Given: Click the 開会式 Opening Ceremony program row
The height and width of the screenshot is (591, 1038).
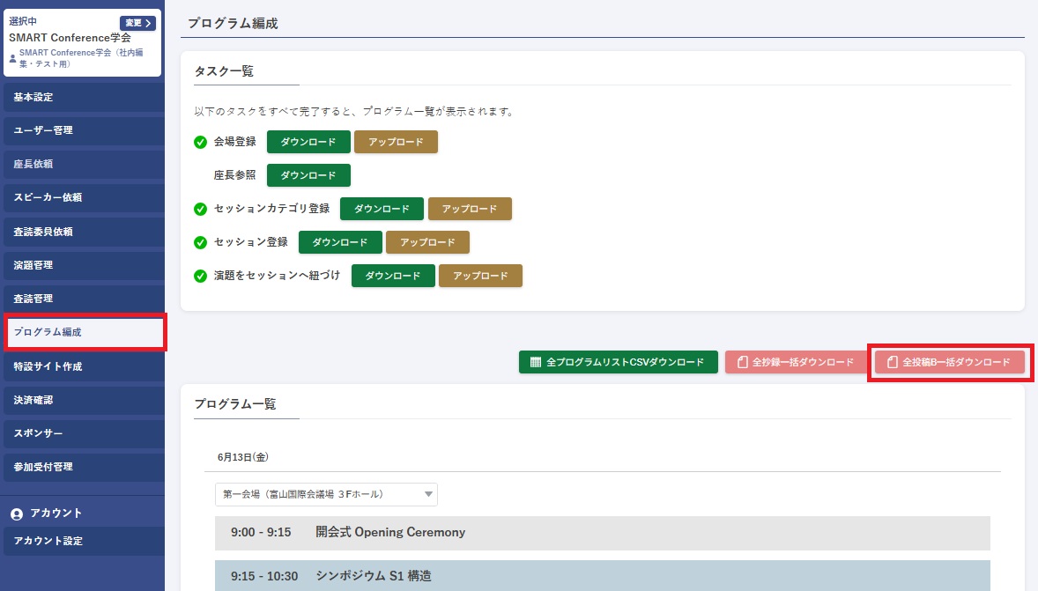Looking at the screenshot, I should pyautogui.click(x=602, y=533).
